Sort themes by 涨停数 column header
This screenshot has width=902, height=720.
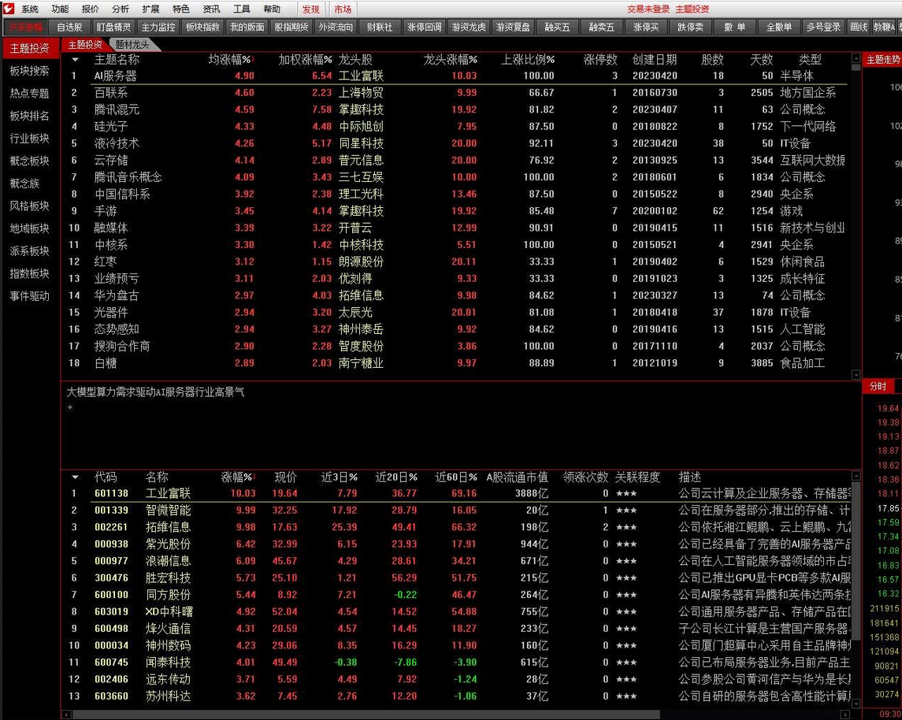click(x=600, y=59)
